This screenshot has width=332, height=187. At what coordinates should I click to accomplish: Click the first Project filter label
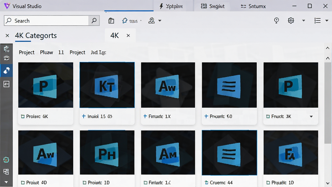tap(27, 52)
